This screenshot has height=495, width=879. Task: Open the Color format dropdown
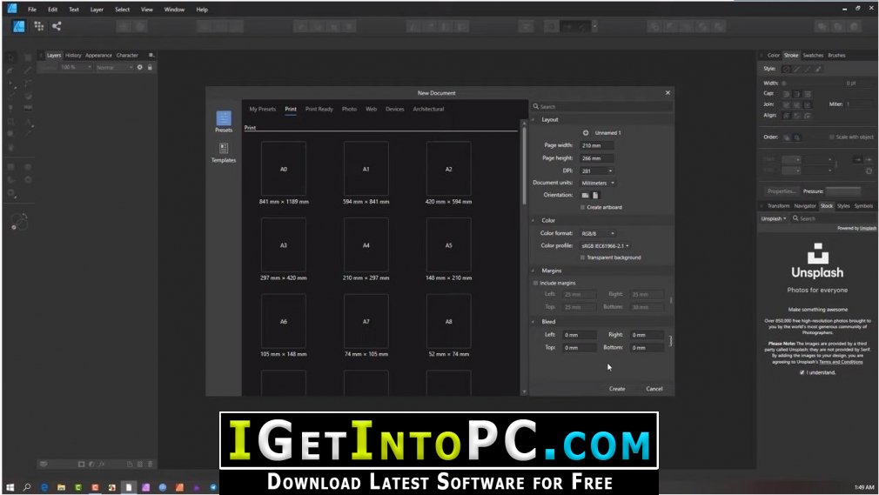[598, 233]
